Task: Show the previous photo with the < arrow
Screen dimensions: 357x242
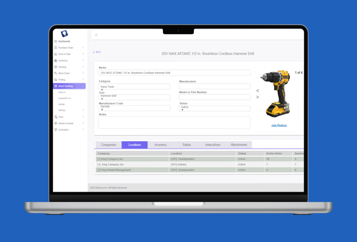Action: tap(257, 91)
